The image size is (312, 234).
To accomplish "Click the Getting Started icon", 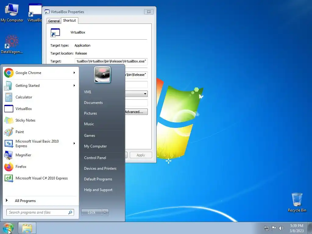I will coord(9,86).
